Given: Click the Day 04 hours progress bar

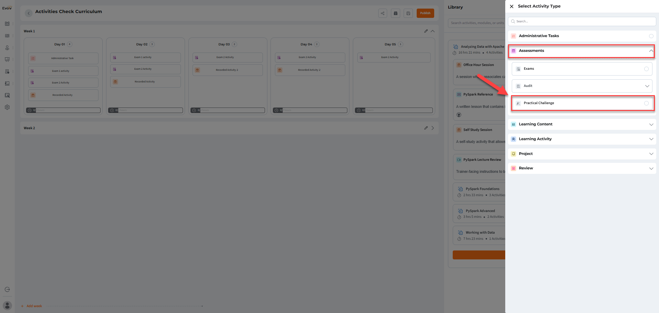Looking at the screenshot, I should [x=310, y=110].
